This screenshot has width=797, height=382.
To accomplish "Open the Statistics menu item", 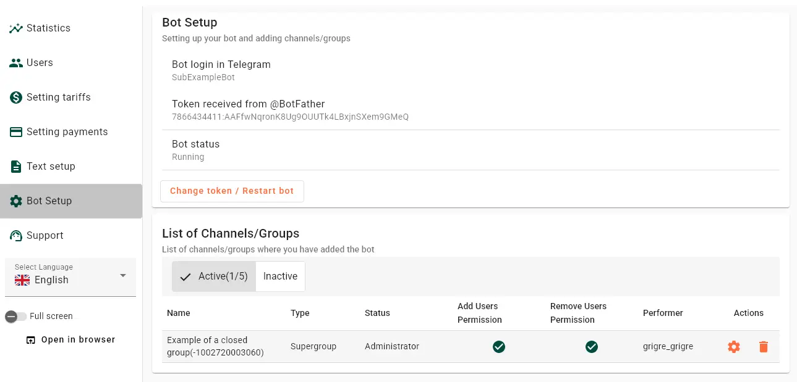I will point(71,28).
